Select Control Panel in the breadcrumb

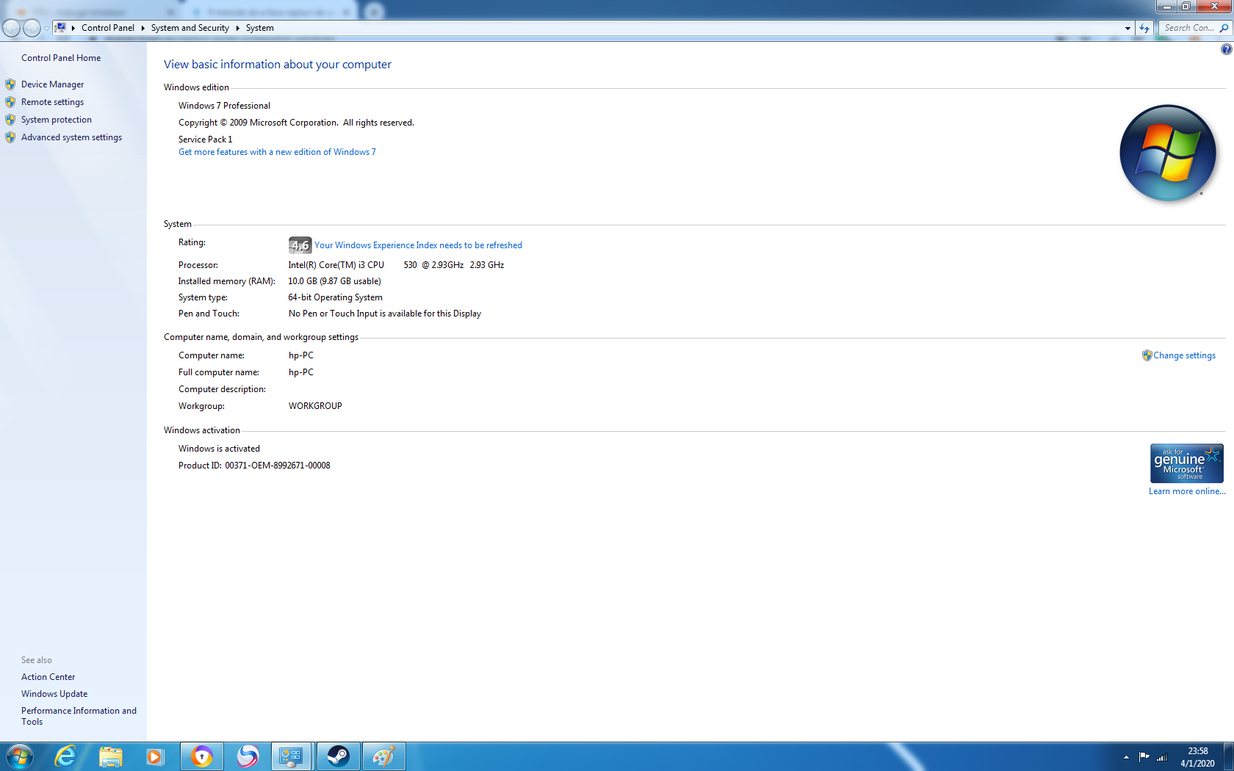pos(108,28)
